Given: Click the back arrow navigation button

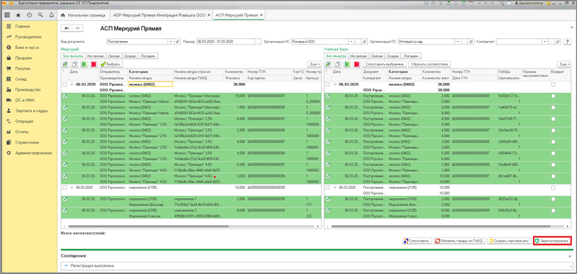Looking at the screenshot, I should click(x=67, y=28).
